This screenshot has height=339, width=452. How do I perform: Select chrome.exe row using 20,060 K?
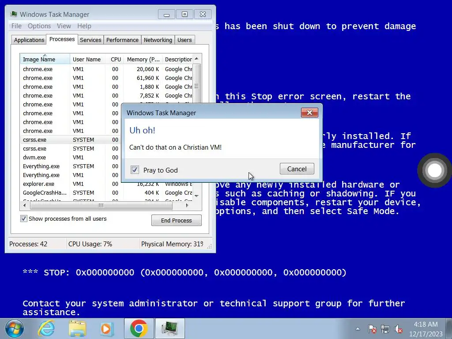coord(106,69)
